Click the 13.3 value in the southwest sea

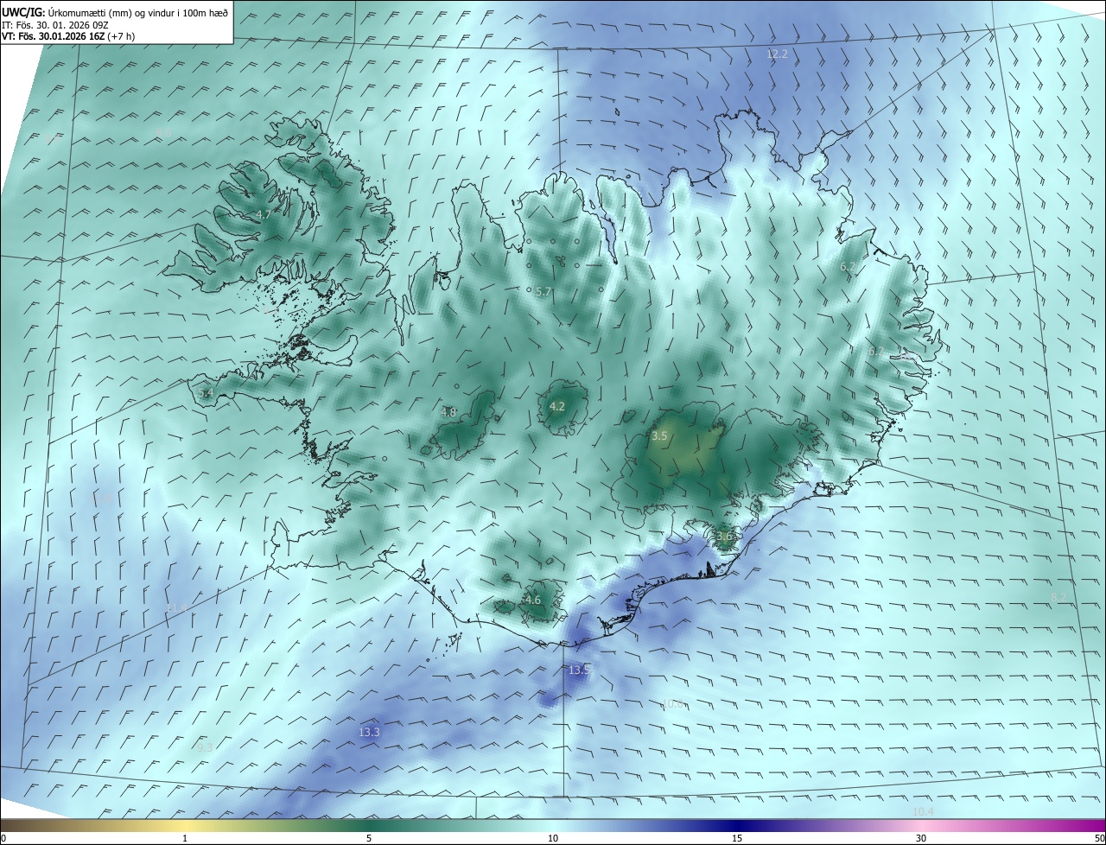(x=369, y=732)
